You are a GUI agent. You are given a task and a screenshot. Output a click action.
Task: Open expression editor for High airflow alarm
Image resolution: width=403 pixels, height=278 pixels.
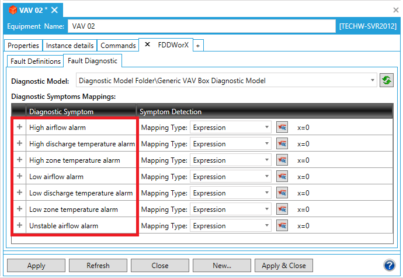pos(283,128)
